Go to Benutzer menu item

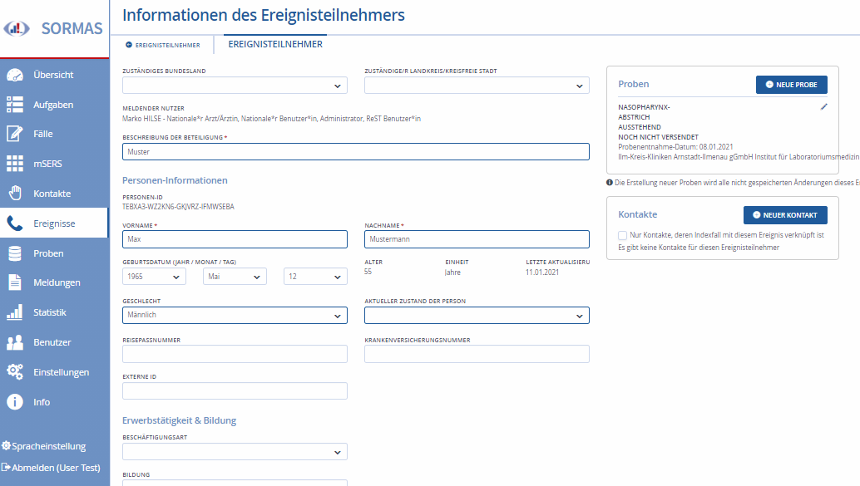click(x=54, y=342)
